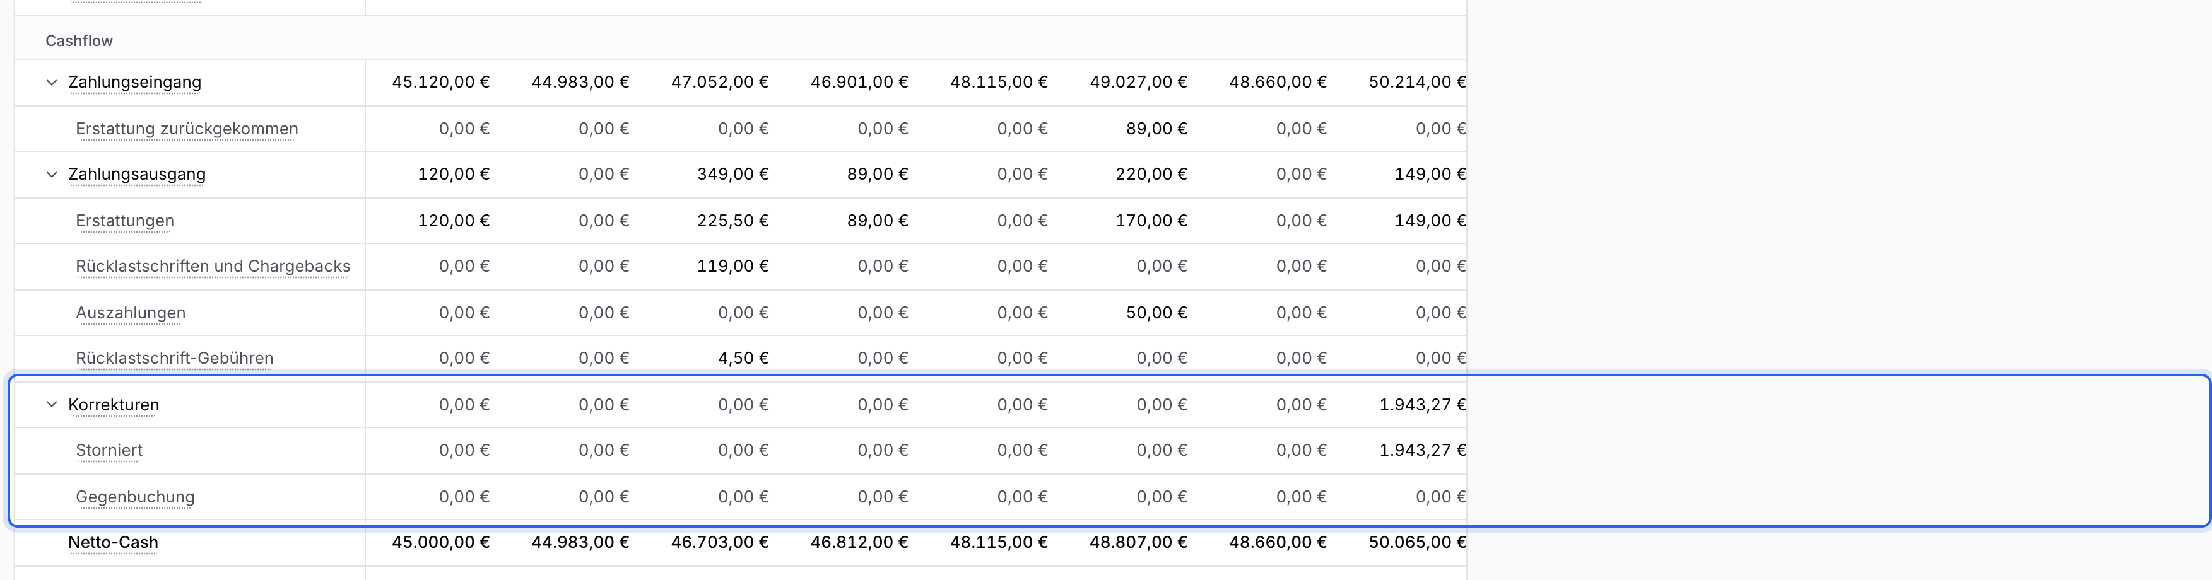Select the 45.000,00 € Netto-Cash value
The image size is (2212, 580).
pyautogui.click(x=440, y=542)
